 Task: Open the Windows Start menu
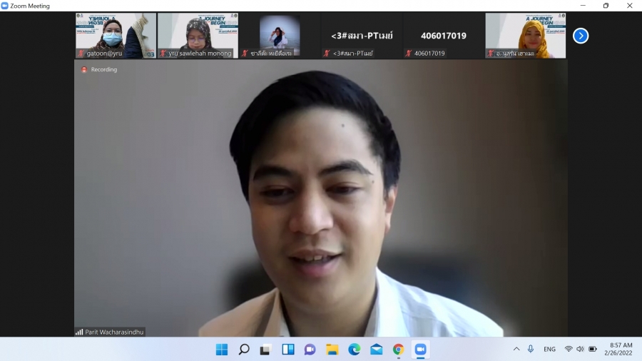(x=222, y=350)
